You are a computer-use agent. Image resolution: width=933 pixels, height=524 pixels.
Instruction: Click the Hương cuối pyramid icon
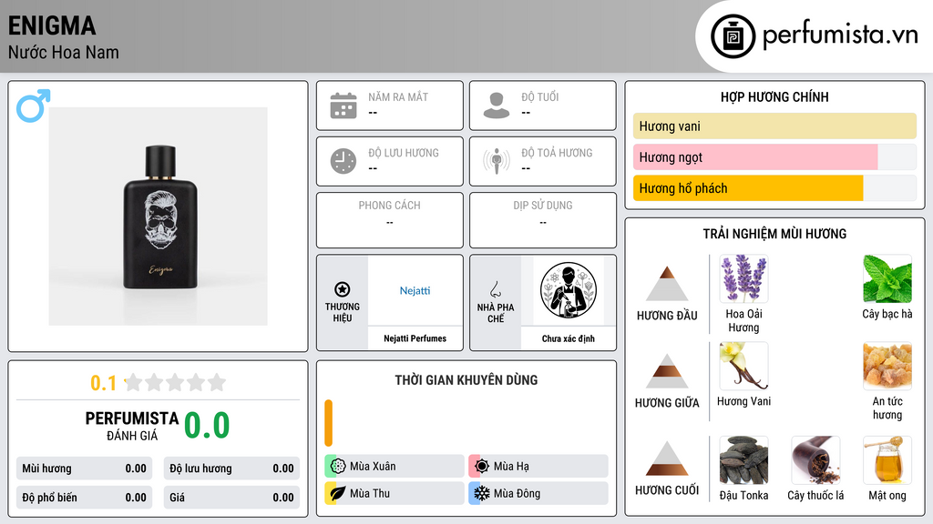point(667,458)
